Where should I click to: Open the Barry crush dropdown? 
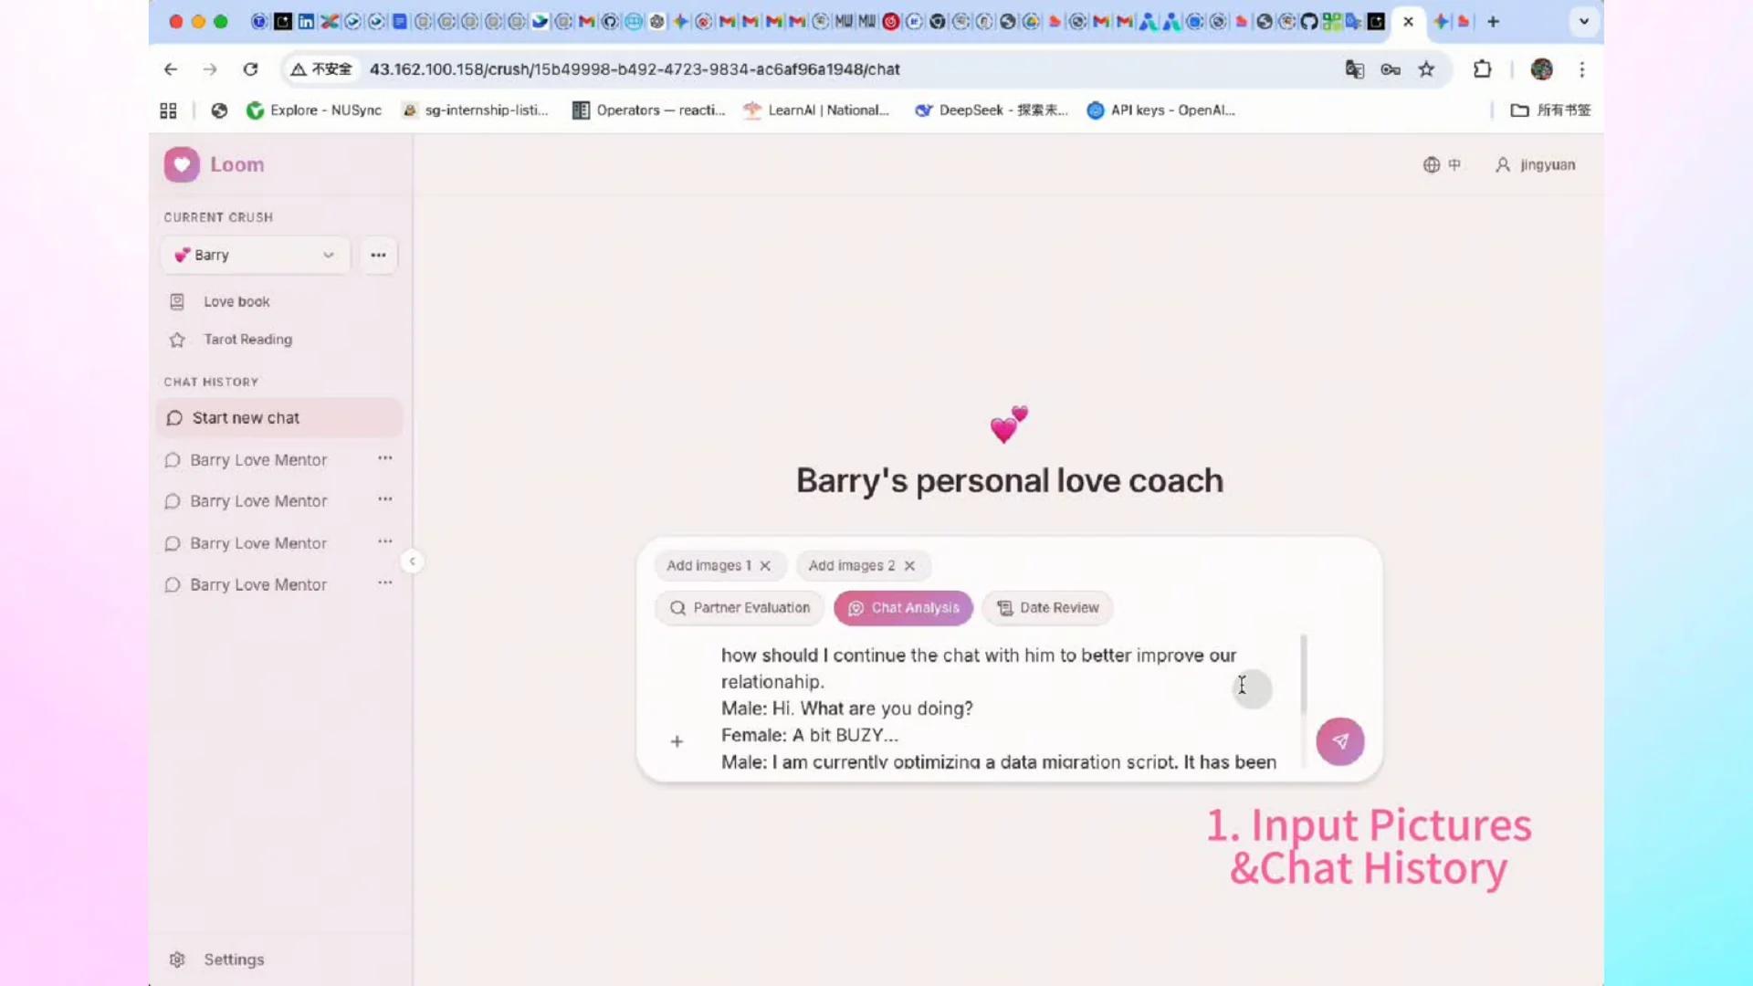pyautogui.click(x=256, y=255)
